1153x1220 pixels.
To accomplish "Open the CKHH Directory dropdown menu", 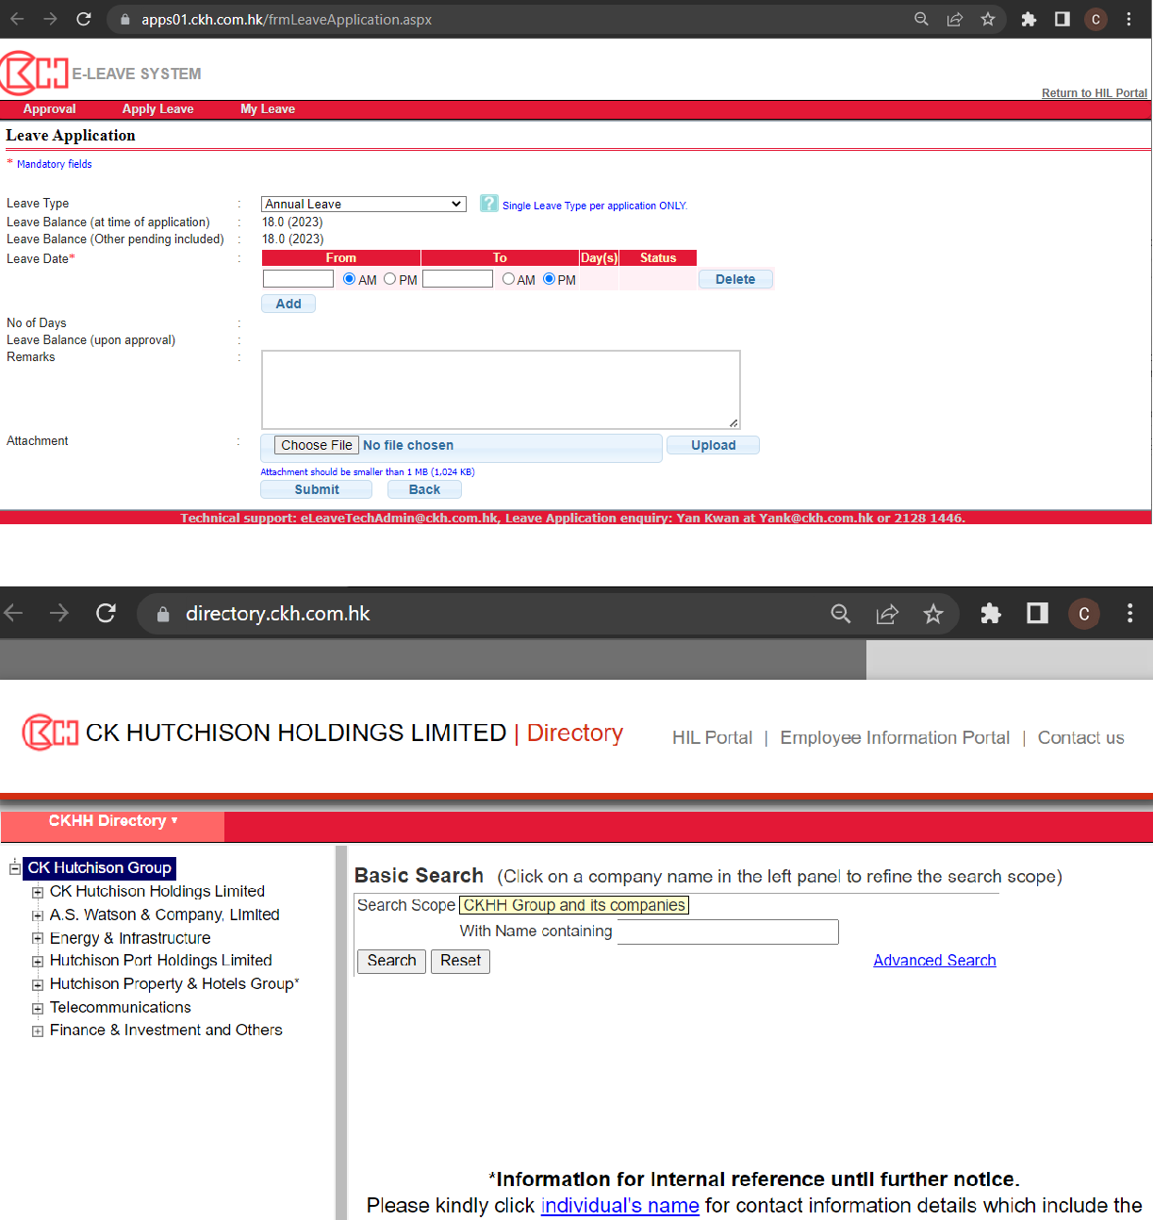I will (x=113, y=821).
